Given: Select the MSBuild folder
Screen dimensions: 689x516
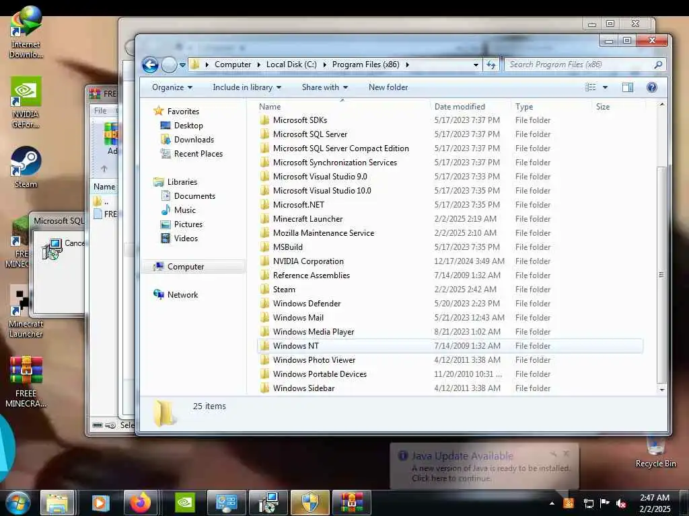Looking at the screenshot, I should (x=287, y=247).
